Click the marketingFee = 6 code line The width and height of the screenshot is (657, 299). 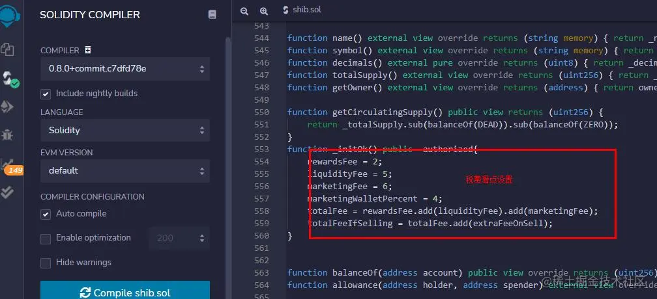[350, 187]
